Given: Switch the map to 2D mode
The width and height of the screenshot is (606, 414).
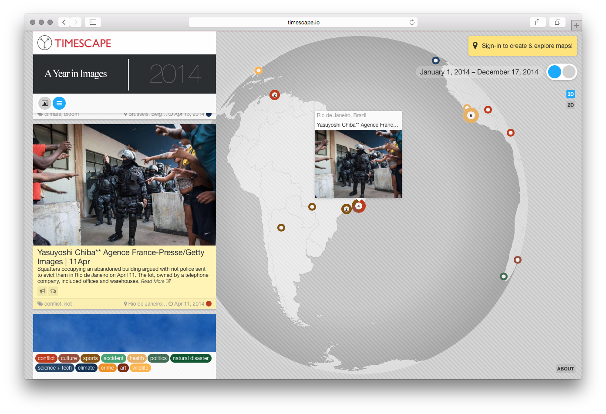Looking at the screenshot, I should coord(570,105).
